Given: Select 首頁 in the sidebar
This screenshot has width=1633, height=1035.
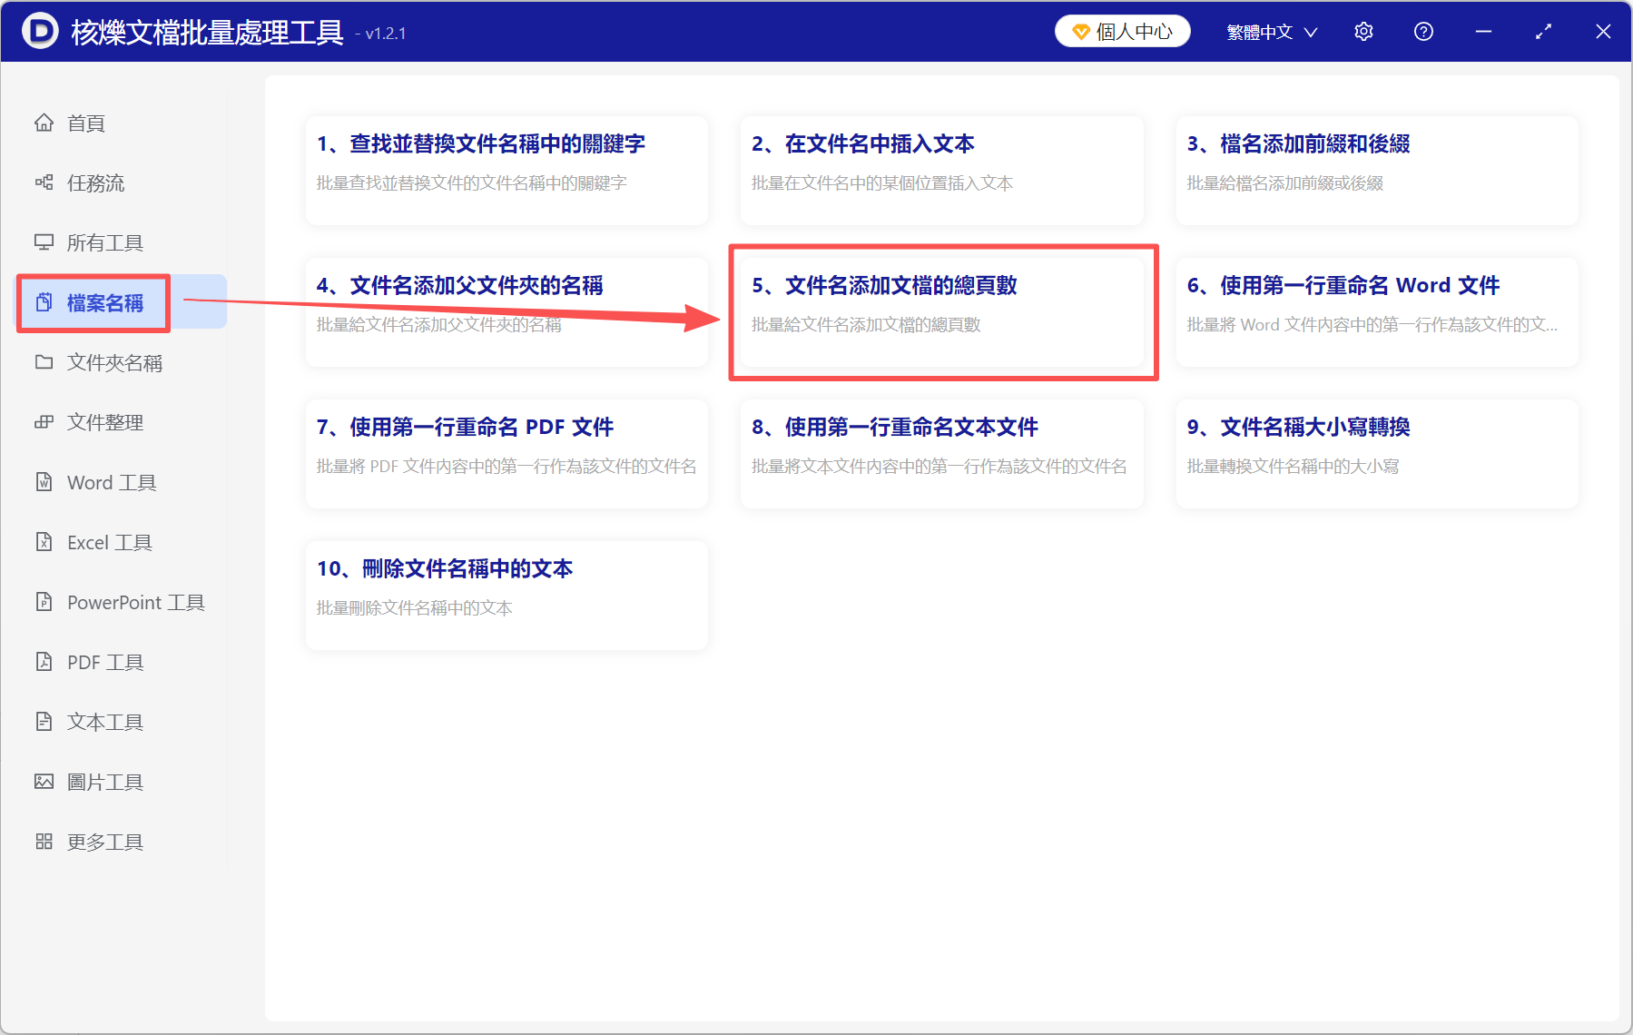Looking at the screenshot, I should (x=85, y=123).
